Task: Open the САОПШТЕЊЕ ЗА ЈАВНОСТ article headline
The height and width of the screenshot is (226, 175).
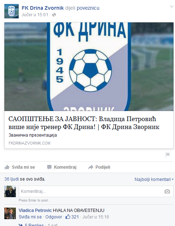Action: (x=84, y=123)
